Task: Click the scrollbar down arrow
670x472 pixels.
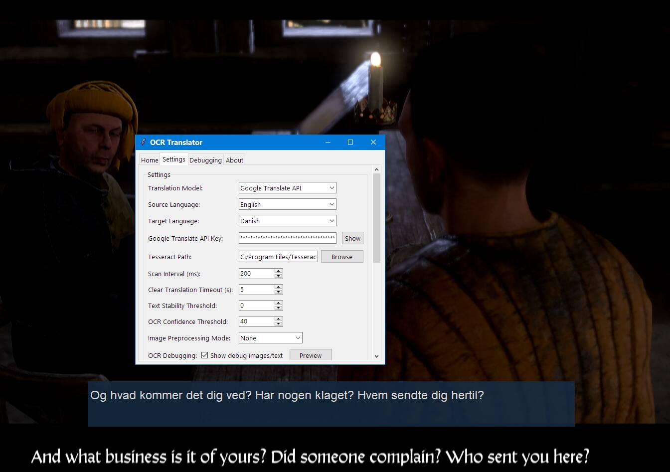Action: [x=376, y=356]
